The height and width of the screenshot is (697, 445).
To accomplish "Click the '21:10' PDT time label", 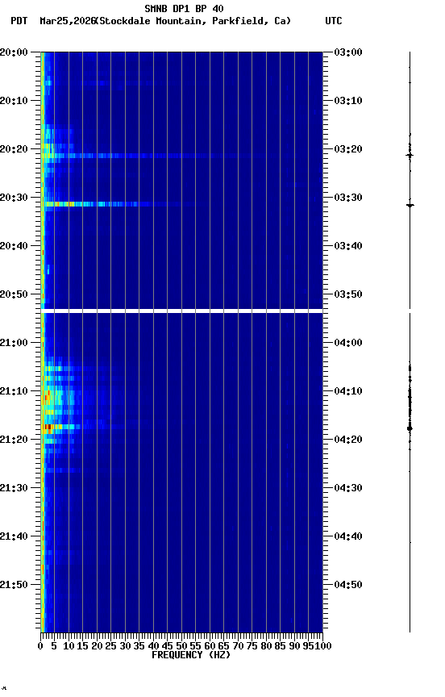I will pos(14,391).
